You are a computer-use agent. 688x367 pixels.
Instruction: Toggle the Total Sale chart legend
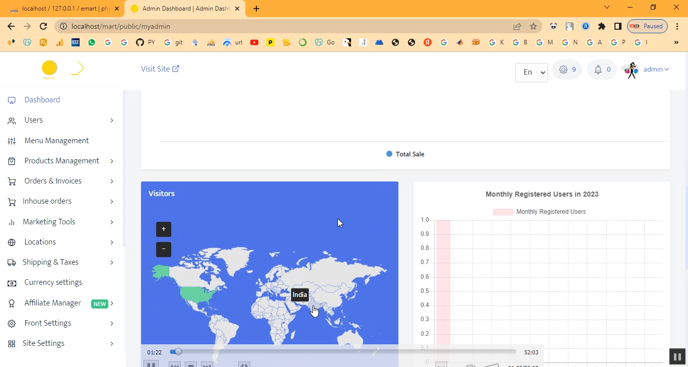(x=405, y=154)
